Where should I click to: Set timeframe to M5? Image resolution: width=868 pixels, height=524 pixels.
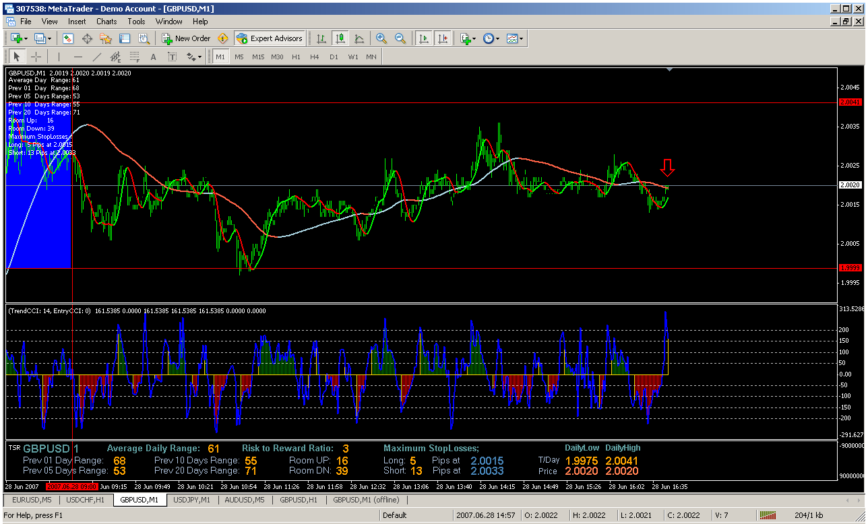[x=239, y=57]
